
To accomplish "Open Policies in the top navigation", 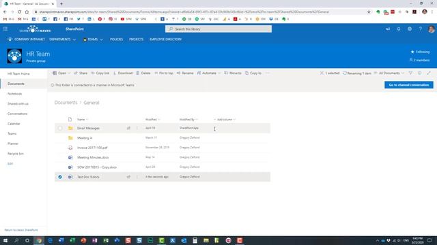I will pyautogui.click(x=116, y=39).
